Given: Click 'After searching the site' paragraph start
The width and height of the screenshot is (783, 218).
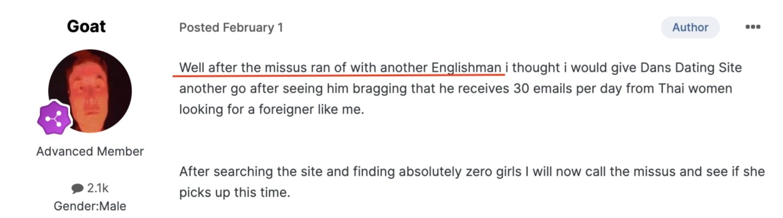Looking at the screenshot, I should pos(251,171).
